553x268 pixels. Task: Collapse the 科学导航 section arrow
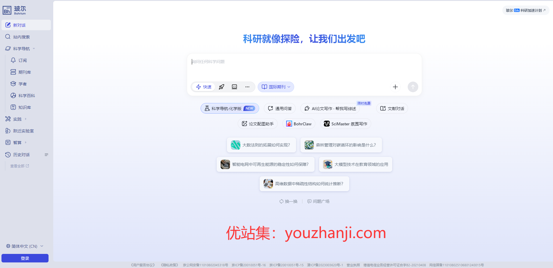pyautogui.click(x=34, y=49)
